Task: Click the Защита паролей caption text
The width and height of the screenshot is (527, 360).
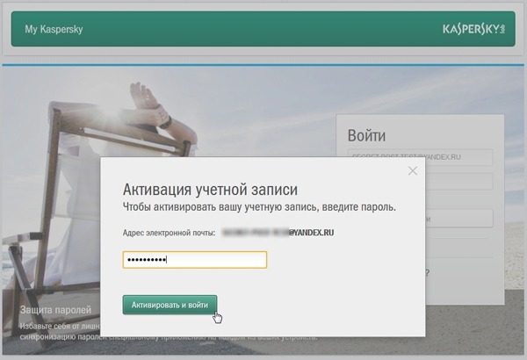Action: [x=55, y=310]
